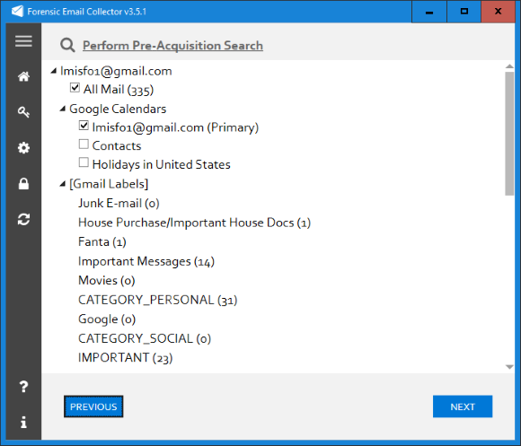The image size is (521, 446).
Task: Open the question mark help icon
Action: click(x=23, y=387)
